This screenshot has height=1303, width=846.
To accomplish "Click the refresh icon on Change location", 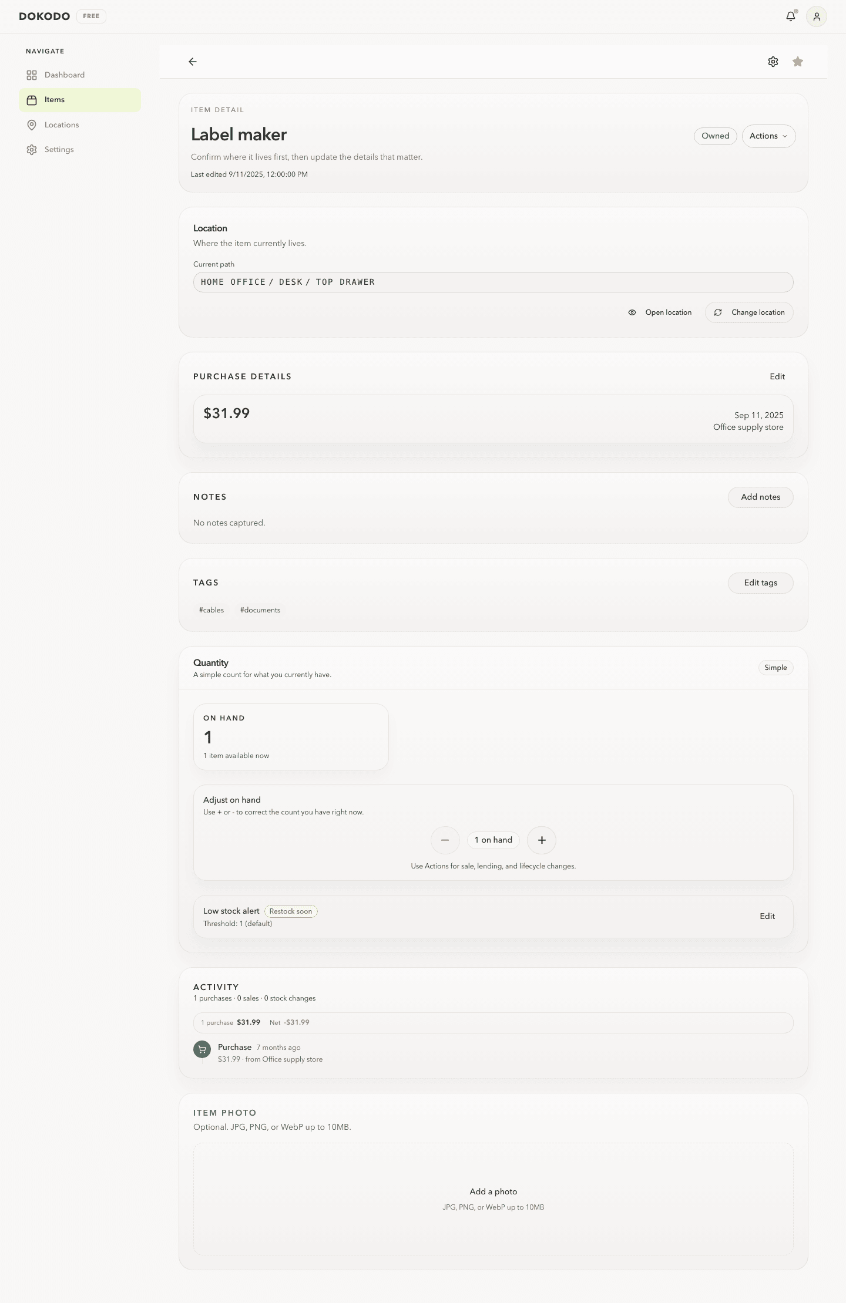I will pos(718,312).
